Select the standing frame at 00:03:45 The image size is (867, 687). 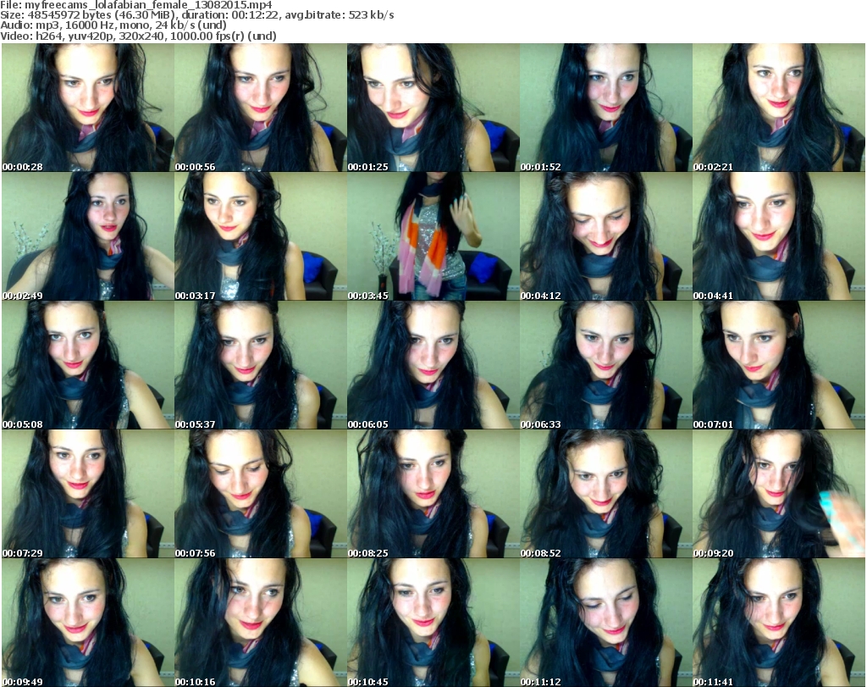click(433, 236)
